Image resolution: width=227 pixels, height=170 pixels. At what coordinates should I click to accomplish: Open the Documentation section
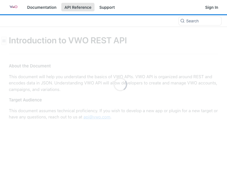42,7
